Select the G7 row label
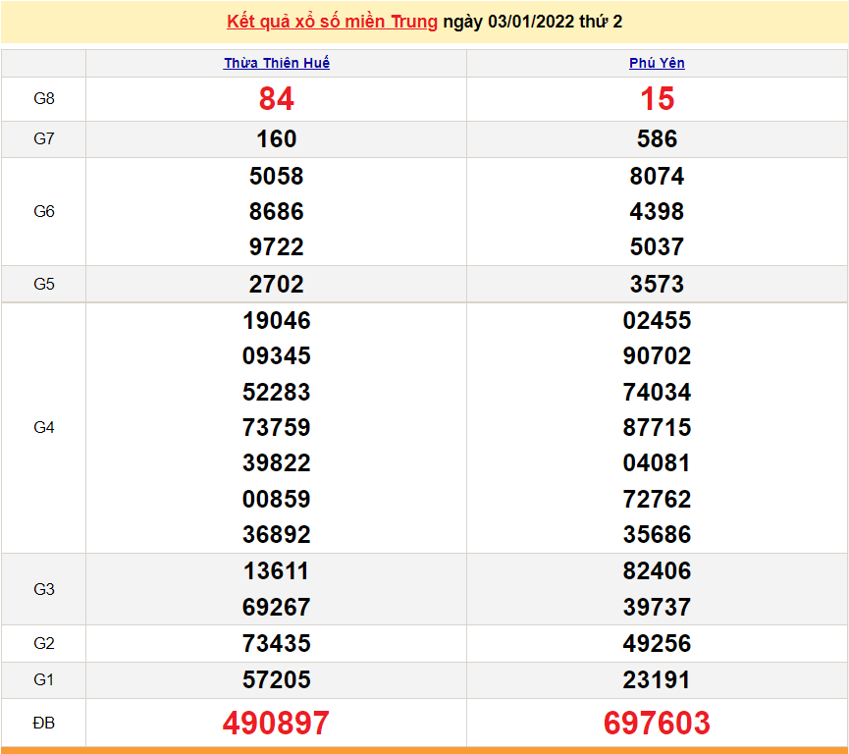This screenshot has height=754, width=849. [x=43, y=139]
